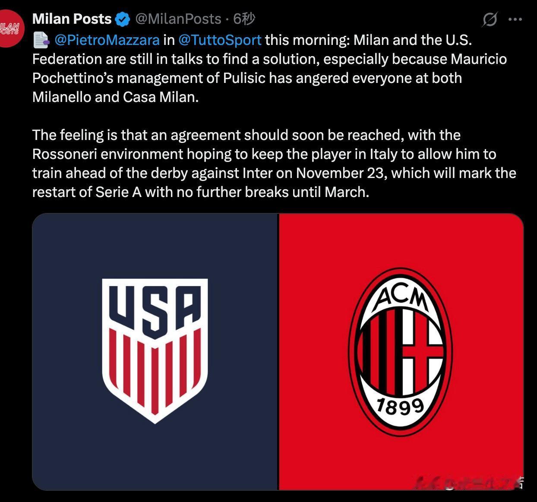Open the Milan Posts profile avatar
Image resolution: width=537 pixels, height=502 pixels.
point(11,29)
